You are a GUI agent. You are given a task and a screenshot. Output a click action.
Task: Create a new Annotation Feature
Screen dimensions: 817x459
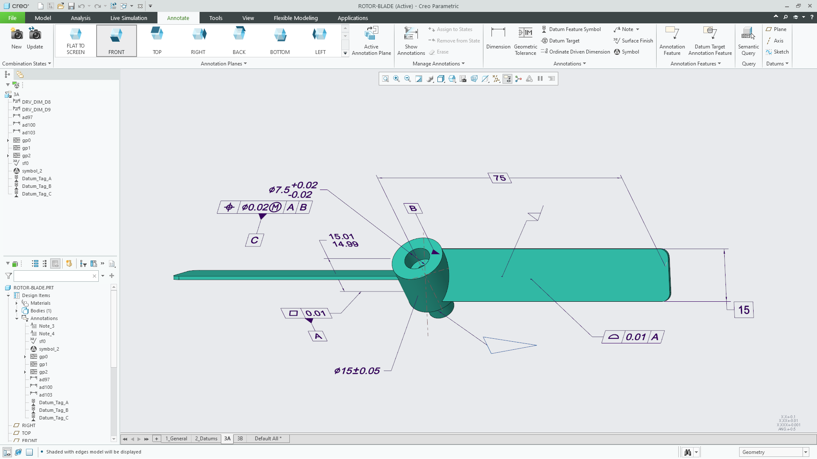(672, 40)
